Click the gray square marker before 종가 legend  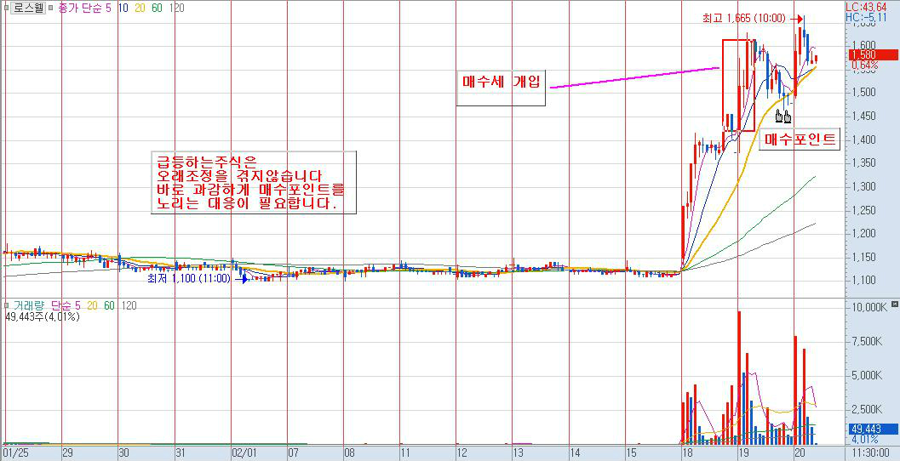point(52,9)
